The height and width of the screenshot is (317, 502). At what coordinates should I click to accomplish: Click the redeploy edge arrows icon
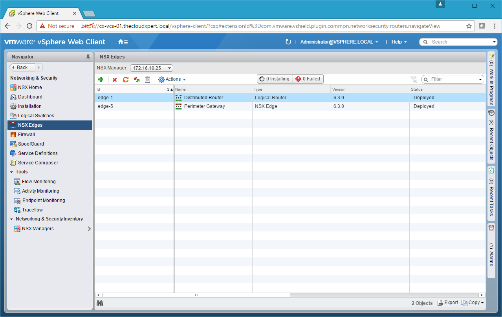[x=137, y=80]
